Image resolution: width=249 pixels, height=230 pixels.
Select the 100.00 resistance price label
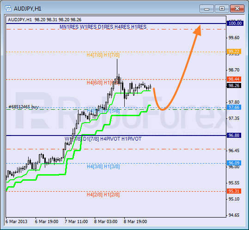[x=235, y=24]
